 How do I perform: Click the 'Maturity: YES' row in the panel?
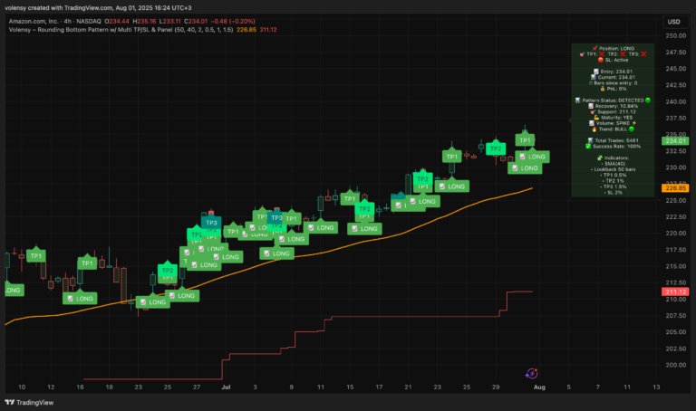pos(613,118)
